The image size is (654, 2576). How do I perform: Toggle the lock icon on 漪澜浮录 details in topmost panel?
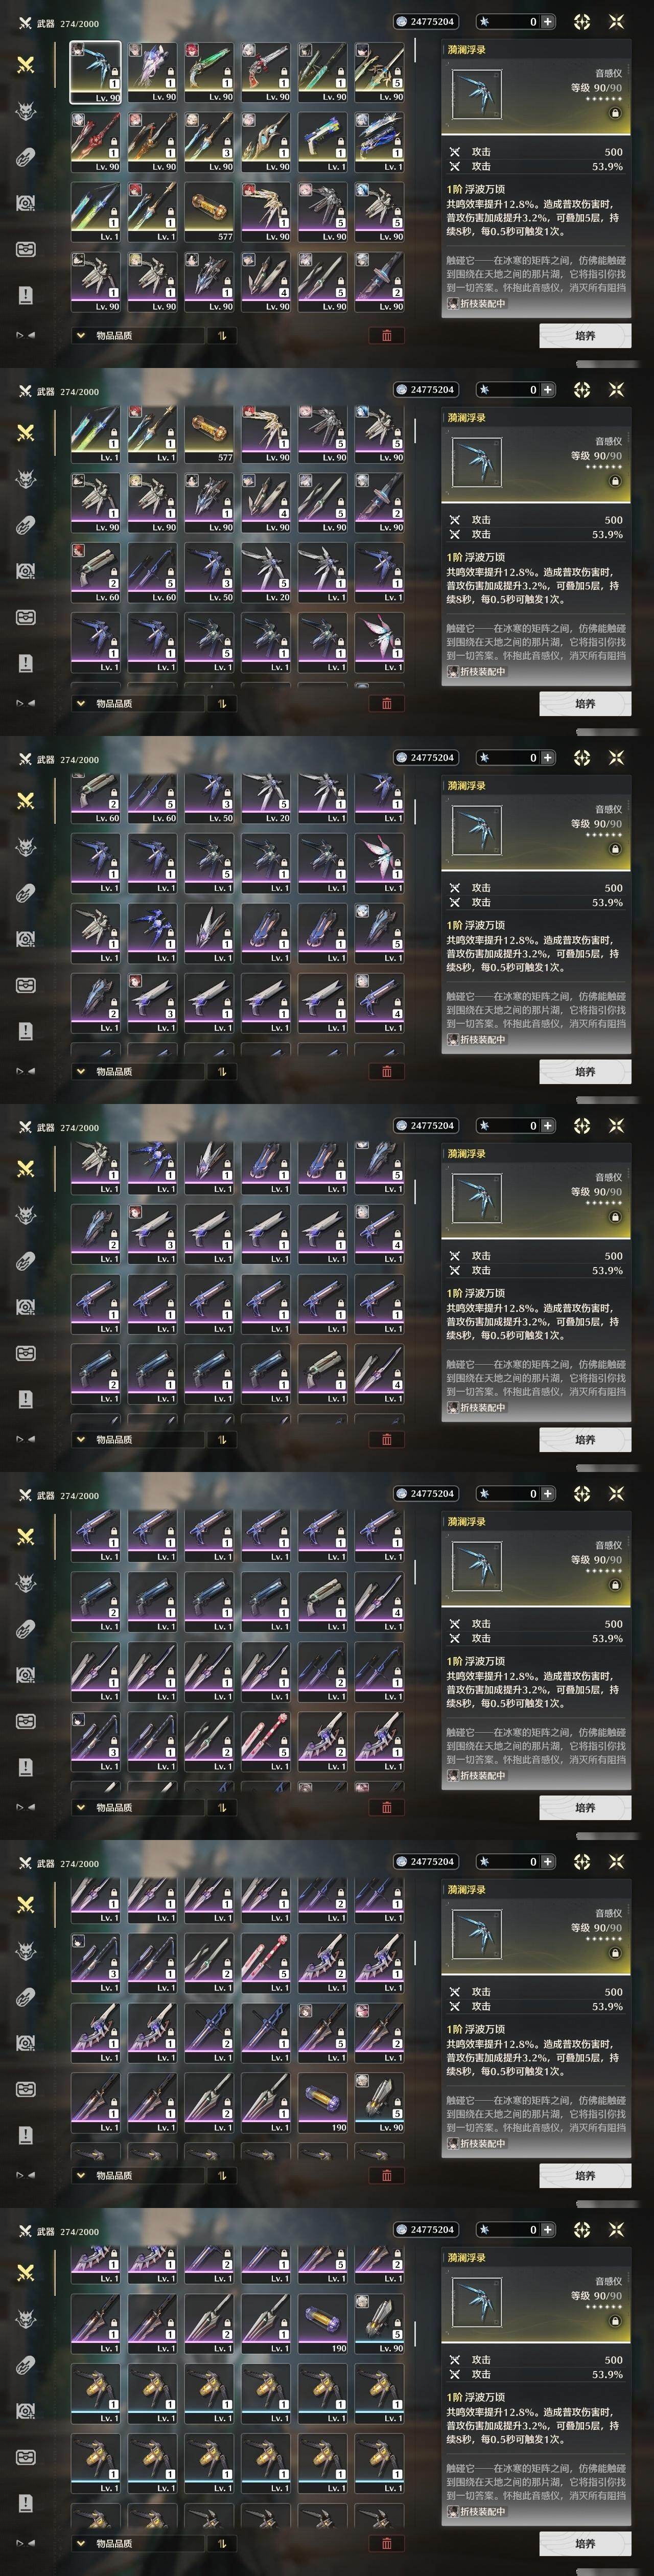click(x=615, y=114)
